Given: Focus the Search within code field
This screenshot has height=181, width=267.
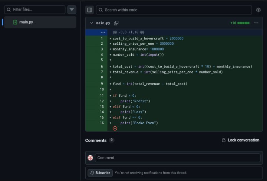Looking at the screenshot, I should (174, 10).
